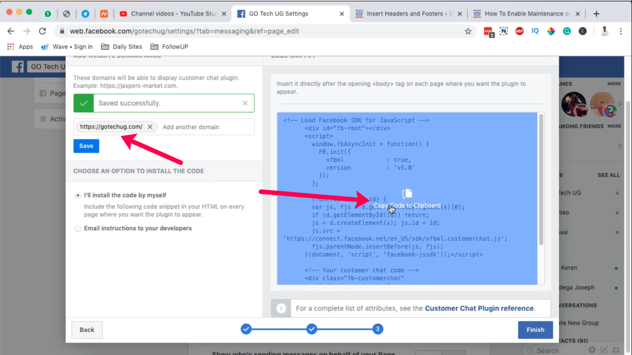This screenshot has height=355, width=632.
Task: Open the second game thumbnail in sidebar
Action: (x=602, y=104)
